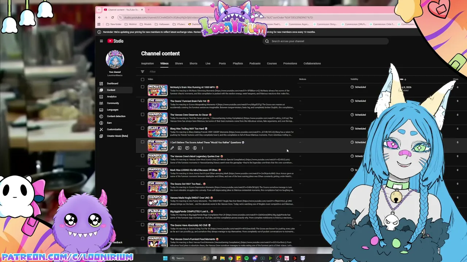Click the filter icon above the video list
This screenshot has width=467, height=262.
(x=143, y=72)
